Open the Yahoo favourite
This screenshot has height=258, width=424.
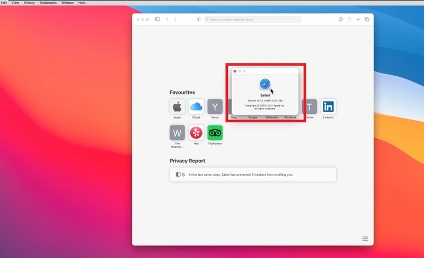click(x=215, y=107)
